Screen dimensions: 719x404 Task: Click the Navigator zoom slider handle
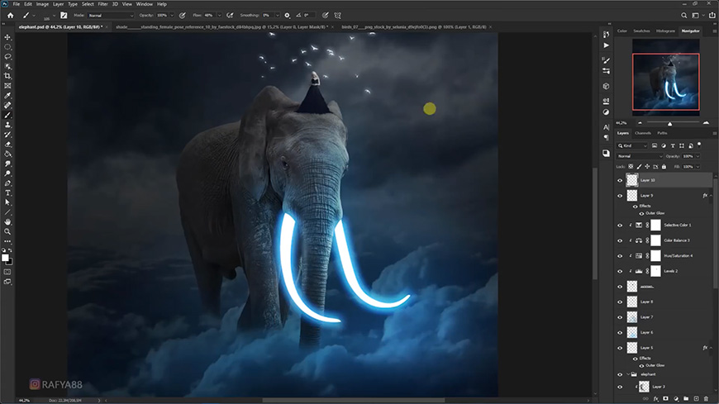pos(669,124)
